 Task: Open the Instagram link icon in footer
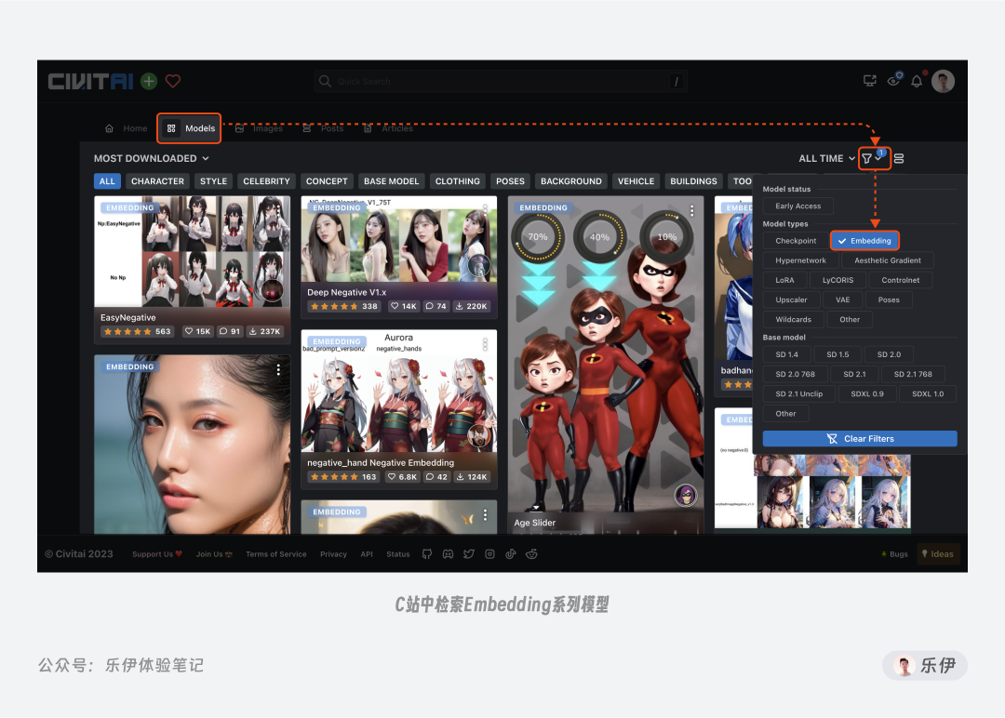(x=489, y=554)
